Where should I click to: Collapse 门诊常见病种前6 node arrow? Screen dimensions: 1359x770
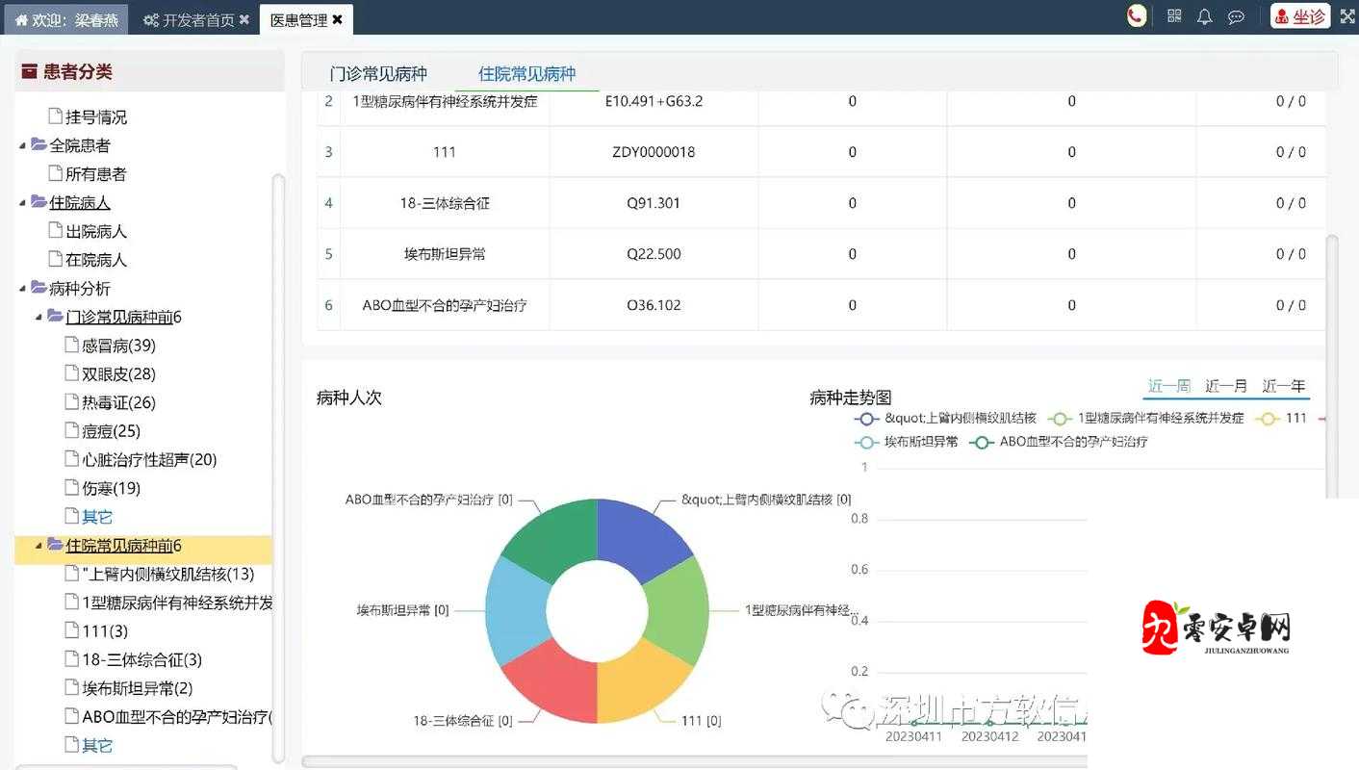pos(39,317)
